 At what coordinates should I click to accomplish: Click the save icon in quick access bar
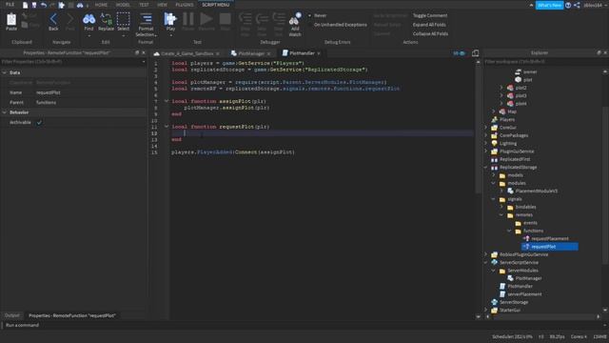34,5
